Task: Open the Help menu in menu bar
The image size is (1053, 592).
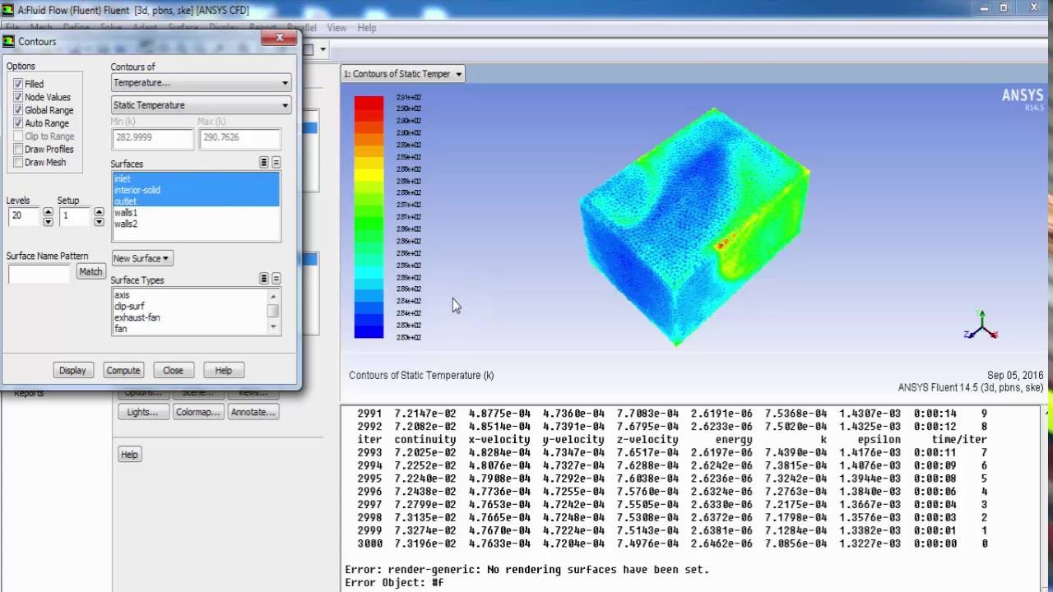Action: pyautogui.click(x=367, y=28)
